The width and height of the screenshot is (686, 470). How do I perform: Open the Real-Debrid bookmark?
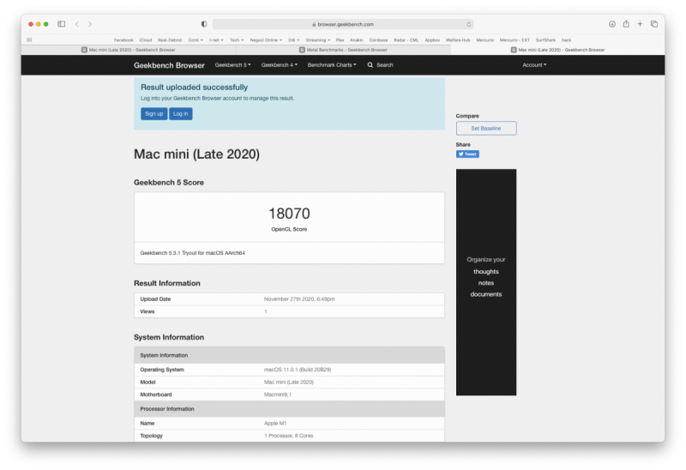[170, 39]
